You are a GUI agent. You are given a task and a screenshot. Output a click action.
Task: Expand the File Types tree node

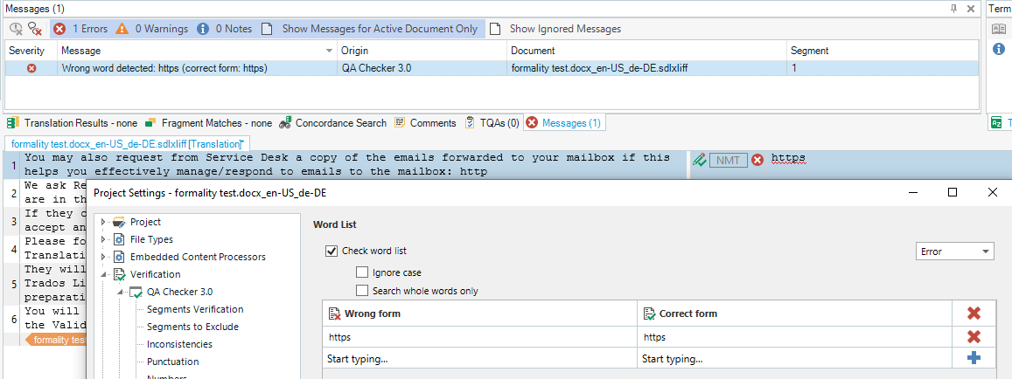[x=102, y=239]
